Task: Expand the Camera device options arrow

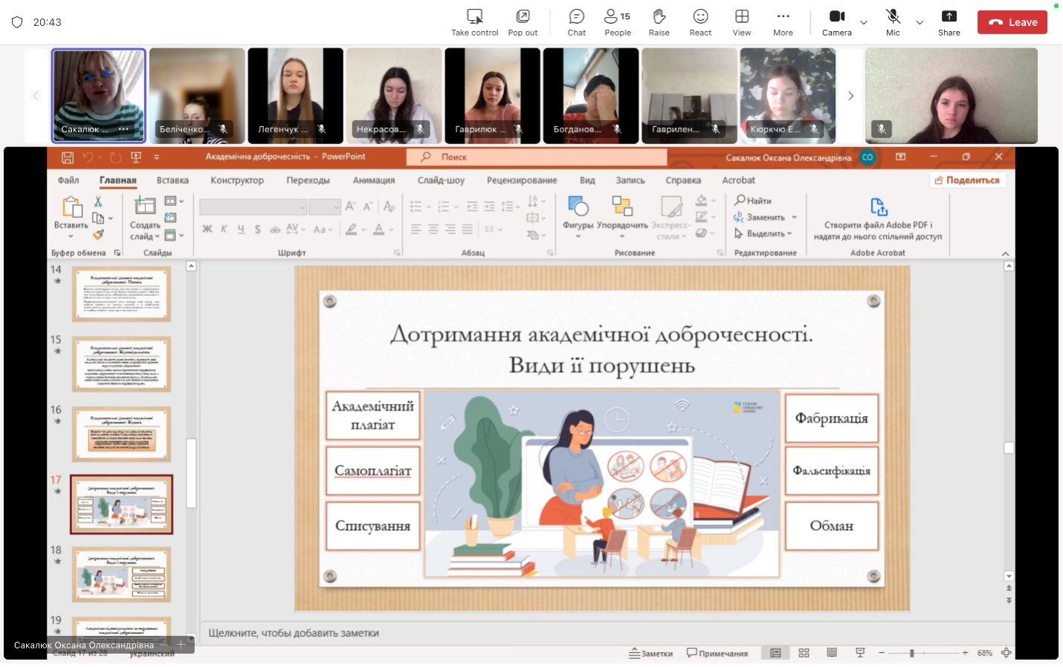Action: tap(864, 23)
